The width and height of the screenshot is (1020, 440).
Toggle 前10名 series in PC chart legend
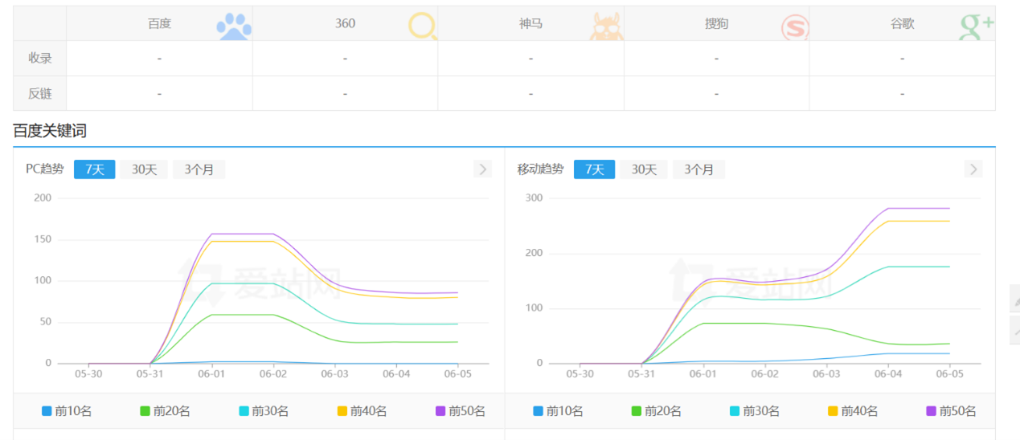[67, 411]
